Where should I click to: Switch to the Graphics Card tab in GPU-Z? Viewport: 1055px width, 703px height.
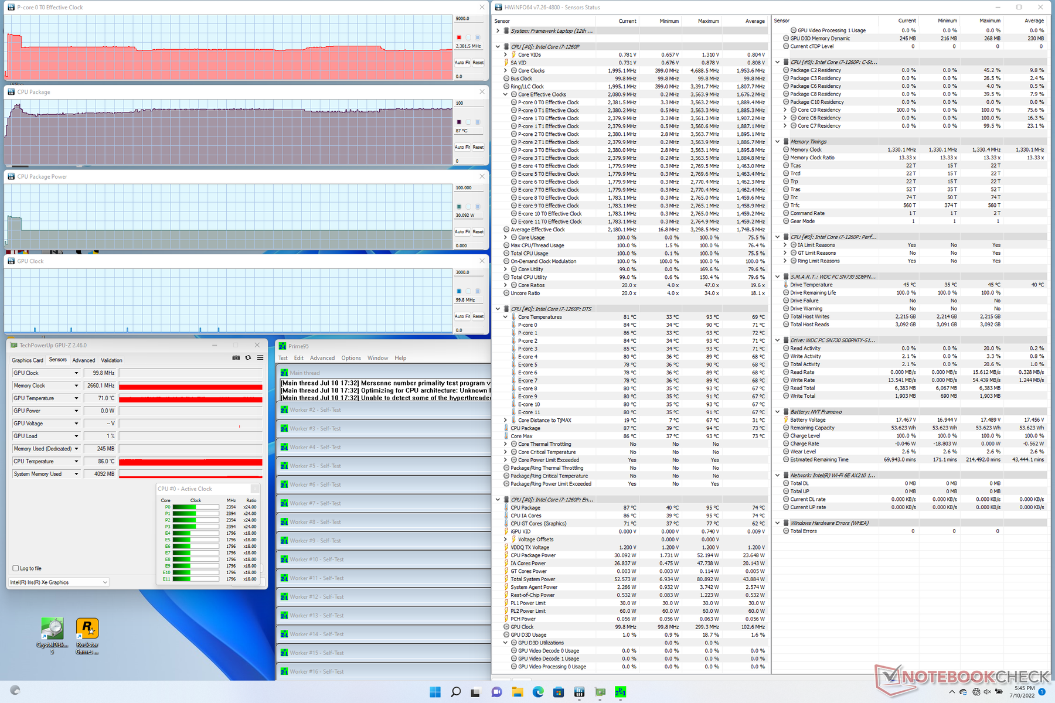click(28, 360)
